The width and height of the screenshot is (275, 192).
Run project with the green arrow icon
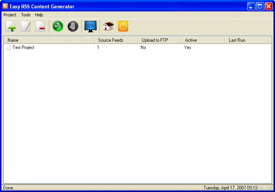pyautogui.click(x=58, y=27)
